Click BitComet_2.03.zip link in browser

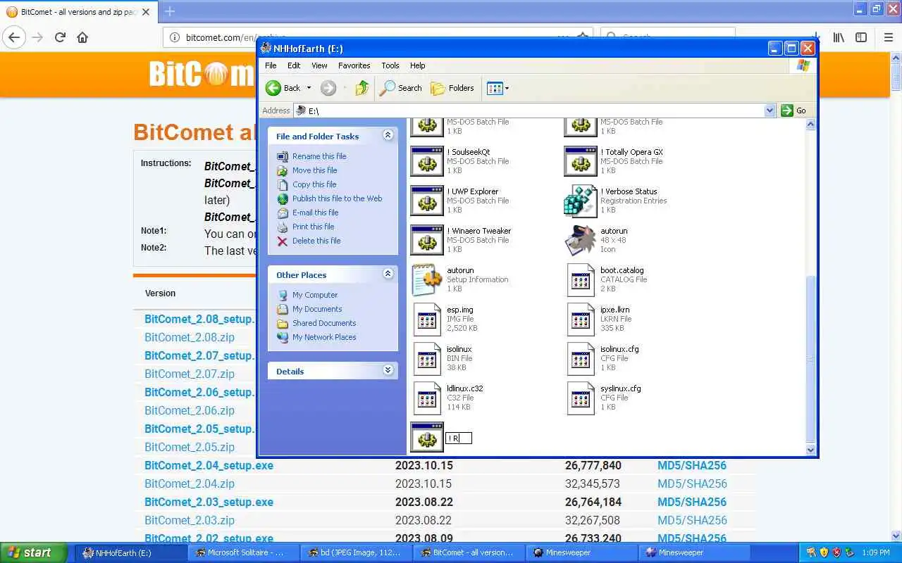[190, 520]
